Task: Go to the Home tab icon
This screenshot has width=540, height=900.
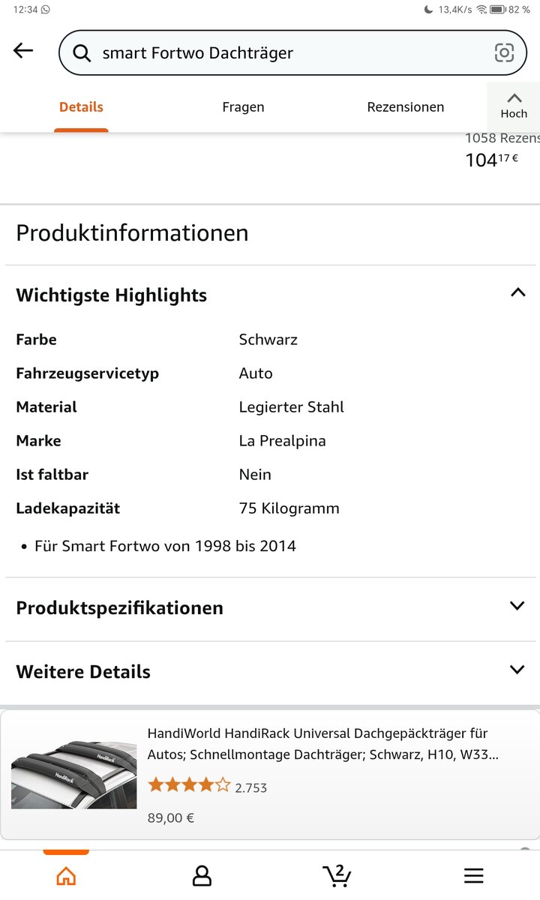Action: click(x=66, y=875)
